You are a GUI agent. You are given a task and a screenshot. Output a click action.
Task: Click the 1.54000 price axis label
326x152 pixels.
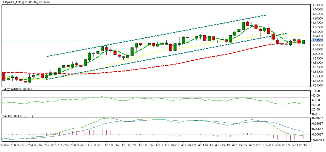tap(318, 81)
